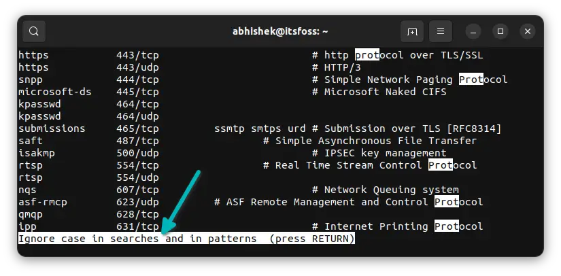
Task: Click the abhishek@itsfoss window title
Action: (280, 31)
